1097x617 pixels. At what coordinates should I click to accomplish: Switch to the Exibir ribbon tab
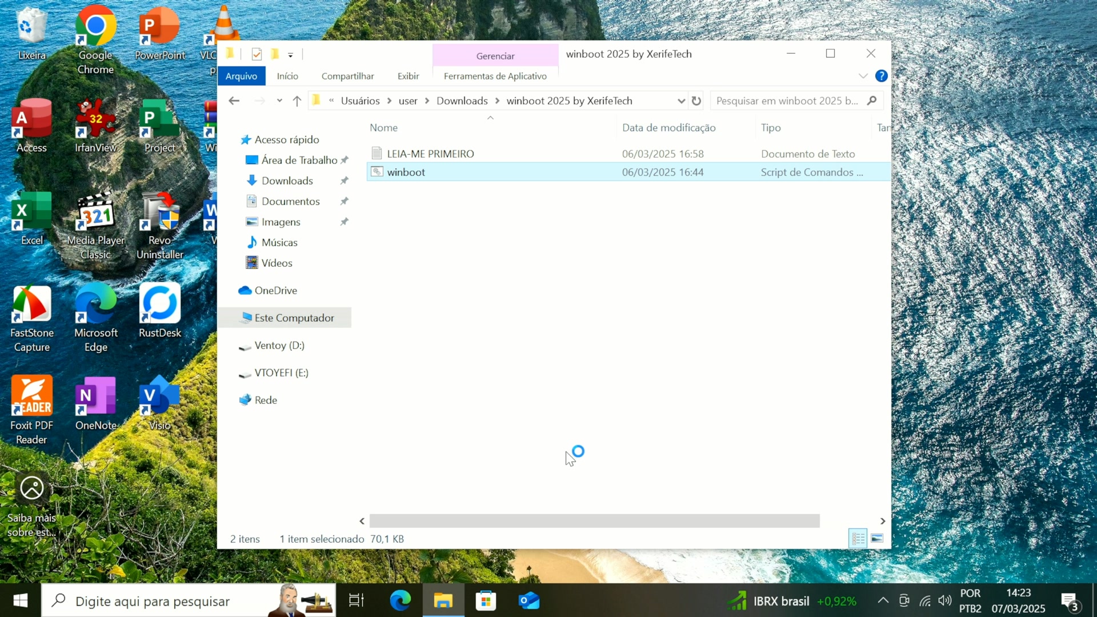tap(408, 76)
